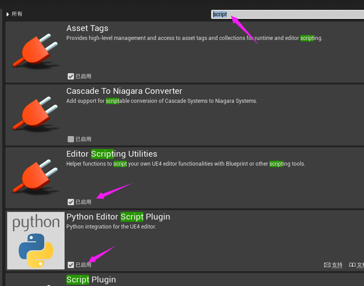Open the 支持 link for Python plugin
Screen dimensions: 364x286
point(337,265)
